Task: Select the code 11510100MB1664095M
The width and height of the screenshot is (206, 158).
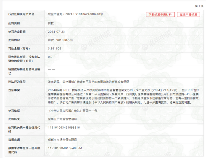Action: coord(65,148)
